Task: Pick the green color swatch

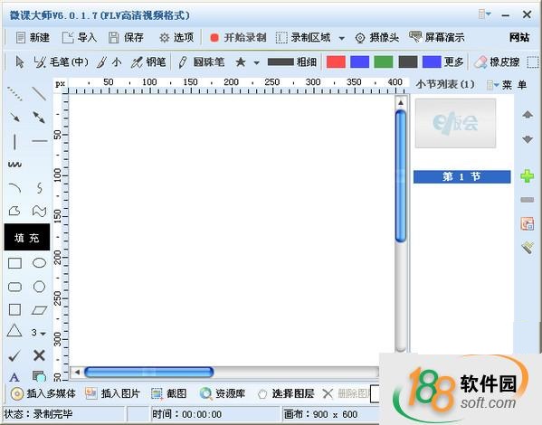Action: tap(384, 62)
